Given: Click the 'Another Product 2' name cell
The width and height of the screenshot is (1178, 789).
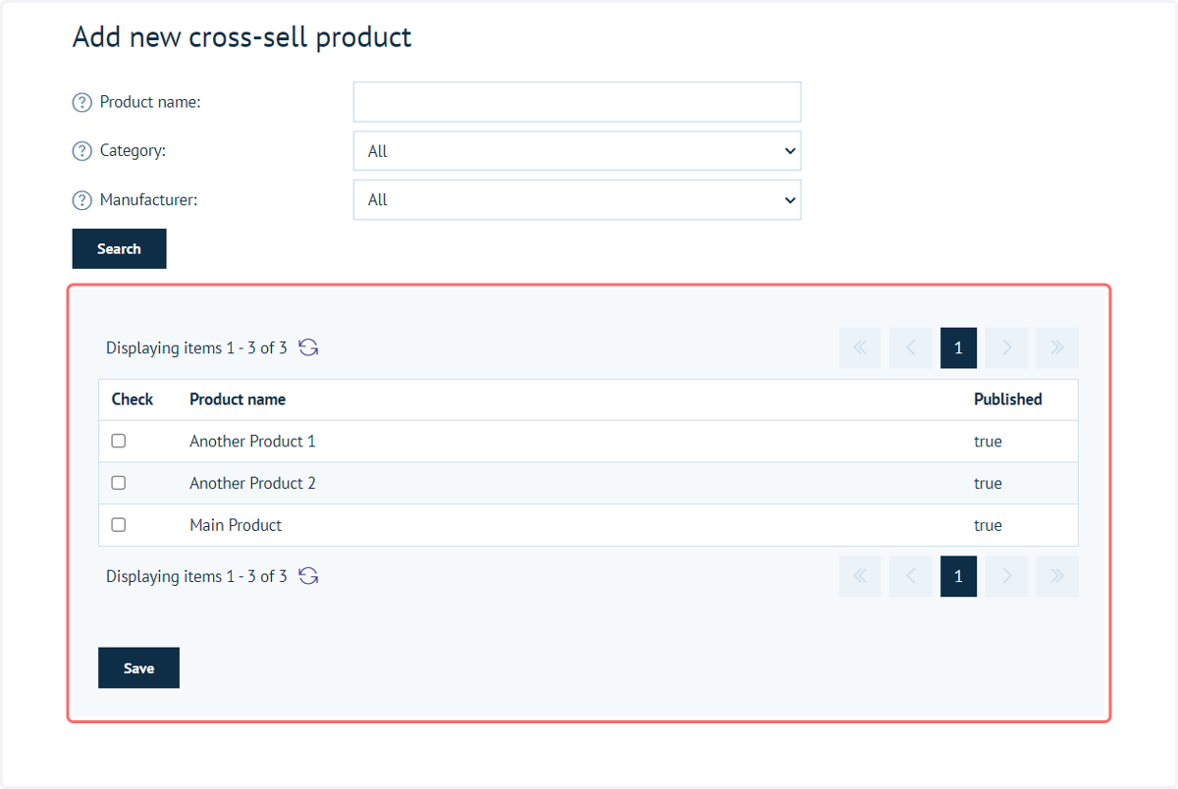Looking at the screenshot, I should click(x=252, y=483).
